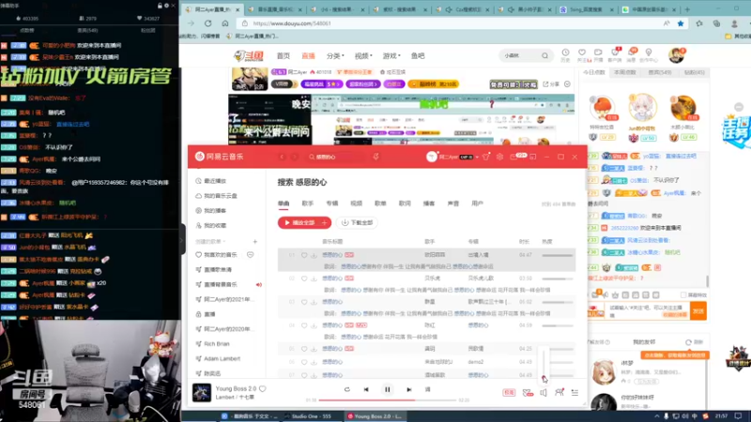Screen dimensions: 751x422
Task: Skip to the next track
Action: (409, 389)
